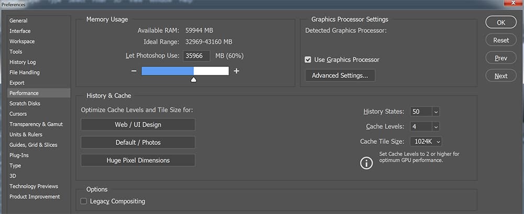Open the Product Improvement category
Image resolution: width=524 pixels, height=214 pixels.
coord(39,197)
